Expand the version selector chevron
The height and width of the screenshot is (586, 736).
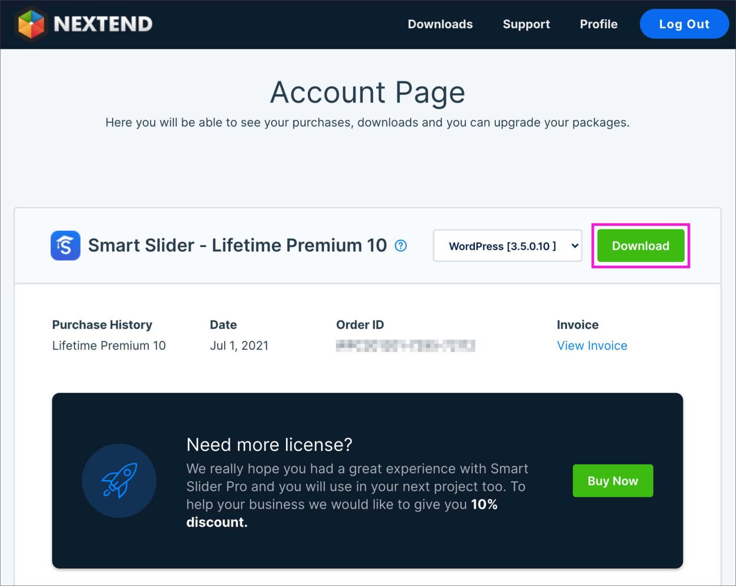(x=574, y=246)
